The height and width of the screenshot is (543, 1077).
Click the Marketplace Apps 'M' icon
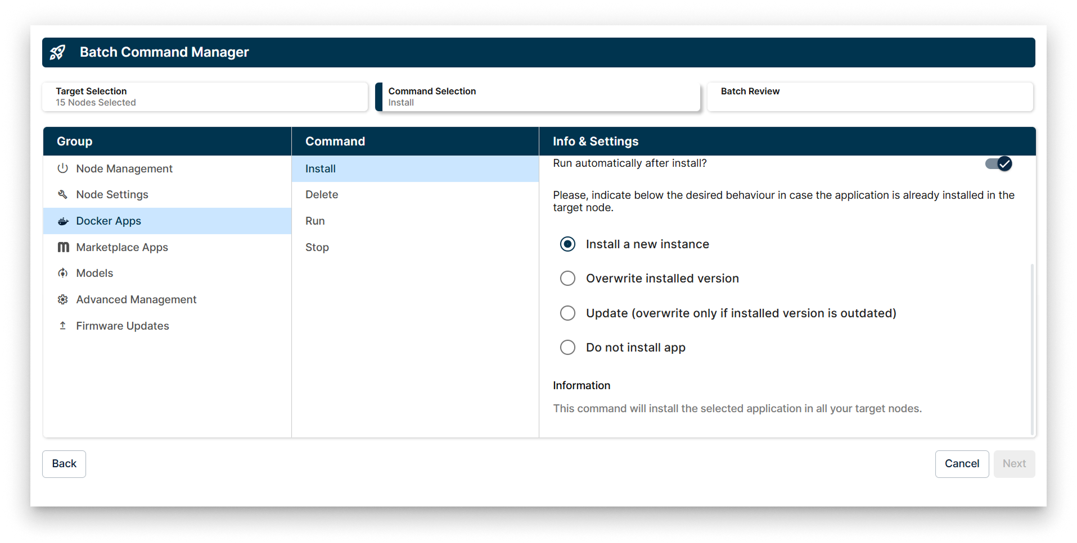click(62, 247)
